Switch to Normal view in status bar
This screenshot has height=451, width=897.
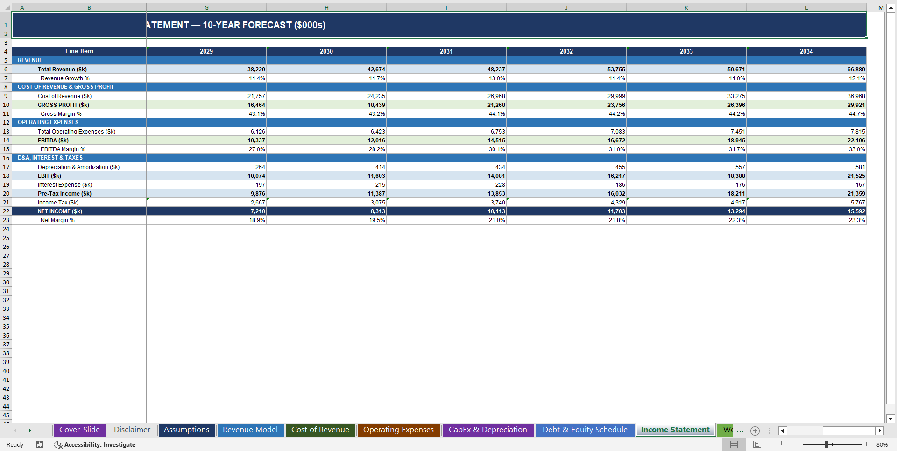(x=735, y=444)
